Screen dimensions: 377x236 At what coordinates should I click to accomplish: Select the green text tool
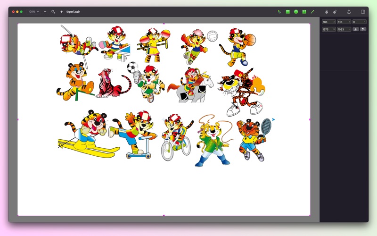[304, 11]
